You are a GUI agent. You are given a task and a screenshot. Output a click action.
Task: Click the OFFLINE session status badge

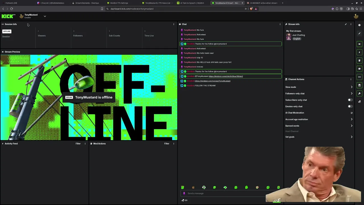point(7,31)
